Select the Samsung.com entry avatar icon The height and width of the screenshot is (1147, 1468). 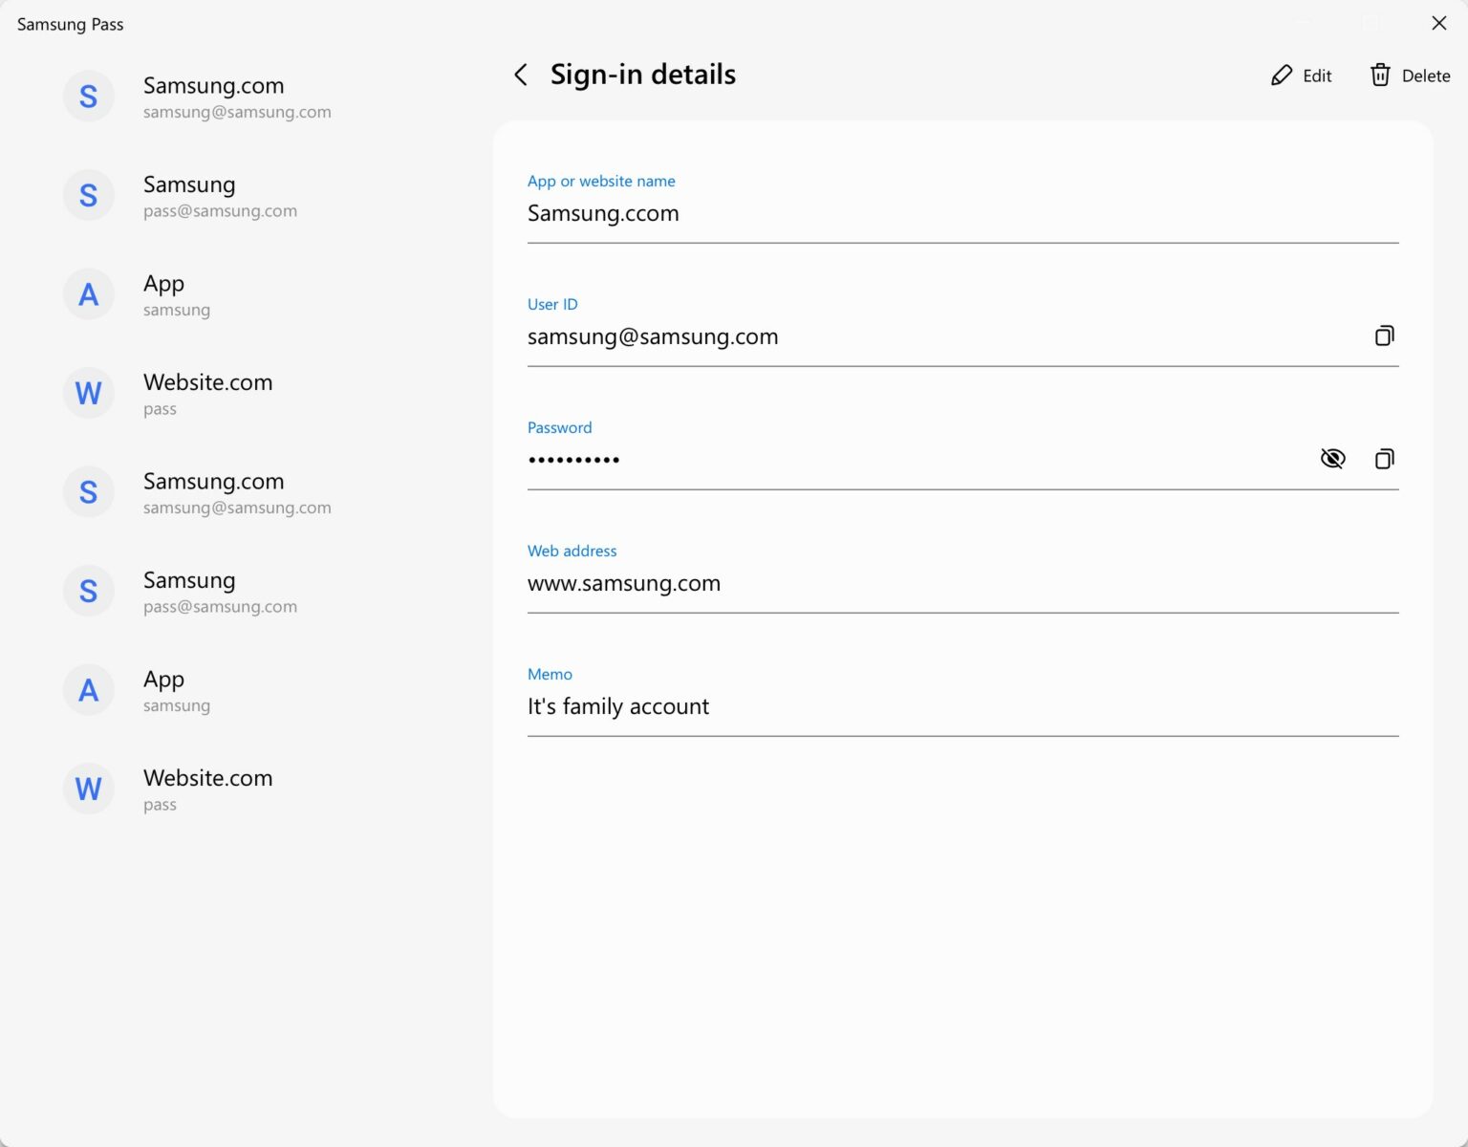[x=88, y=97]
